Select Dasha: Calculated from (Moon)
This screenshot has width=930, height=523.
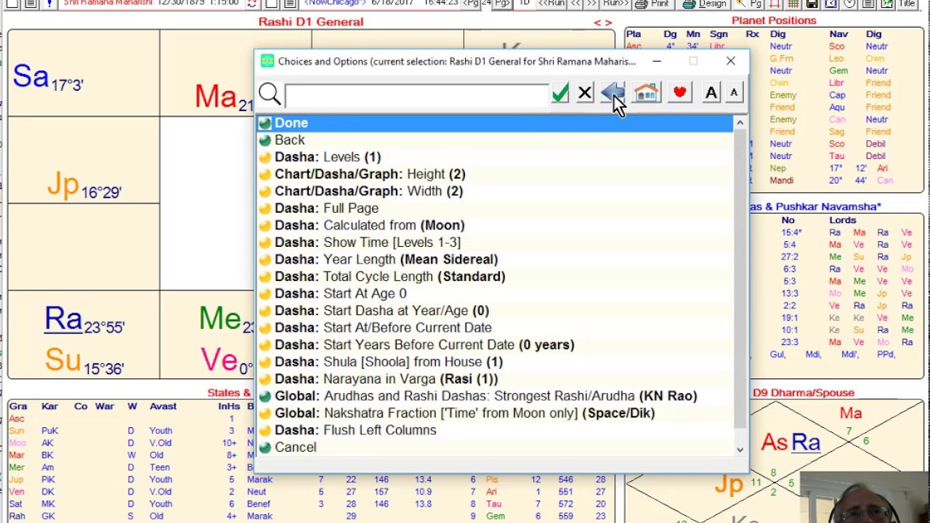[496, 225]
